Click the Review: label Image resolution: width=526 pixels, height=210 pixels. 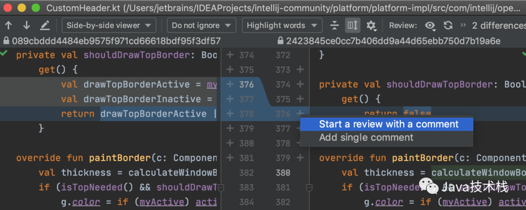pyautogui.click(x=403, y=25)
